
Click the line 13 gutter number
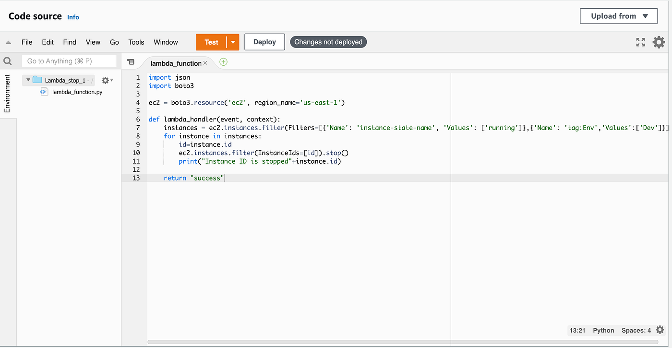click(136, 178)
